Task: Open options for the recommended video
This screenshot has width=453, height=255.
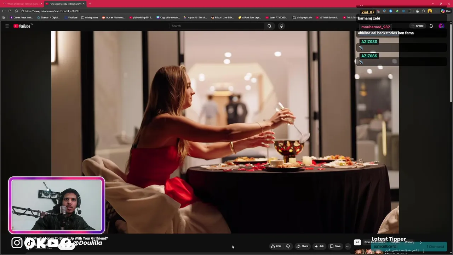Action: click(x=423, y=251)
